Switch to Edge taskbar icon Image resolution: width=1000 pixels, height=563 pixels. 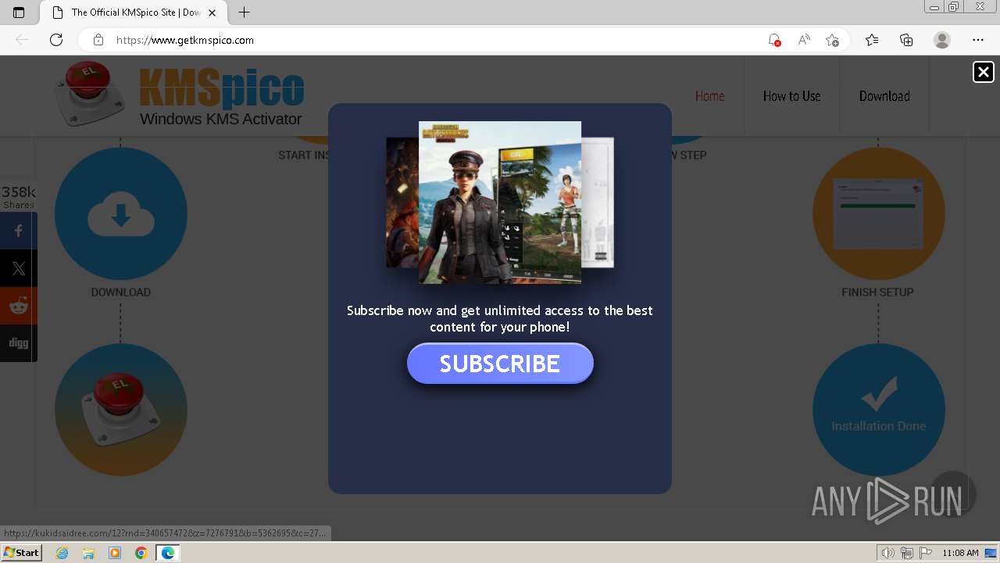click(x=168, y=553)
